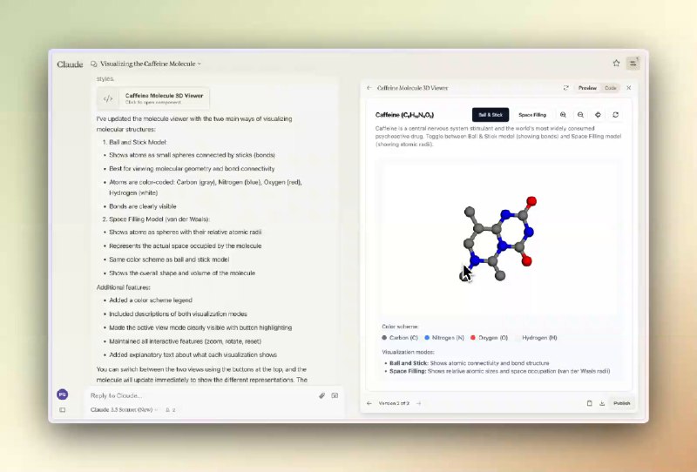Star this conversation
The width and height of the screenshot is (697, 472).
[616, 64]
